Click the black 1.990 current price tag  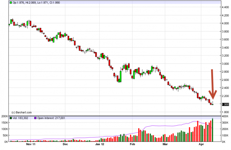[x=225, y=105]
